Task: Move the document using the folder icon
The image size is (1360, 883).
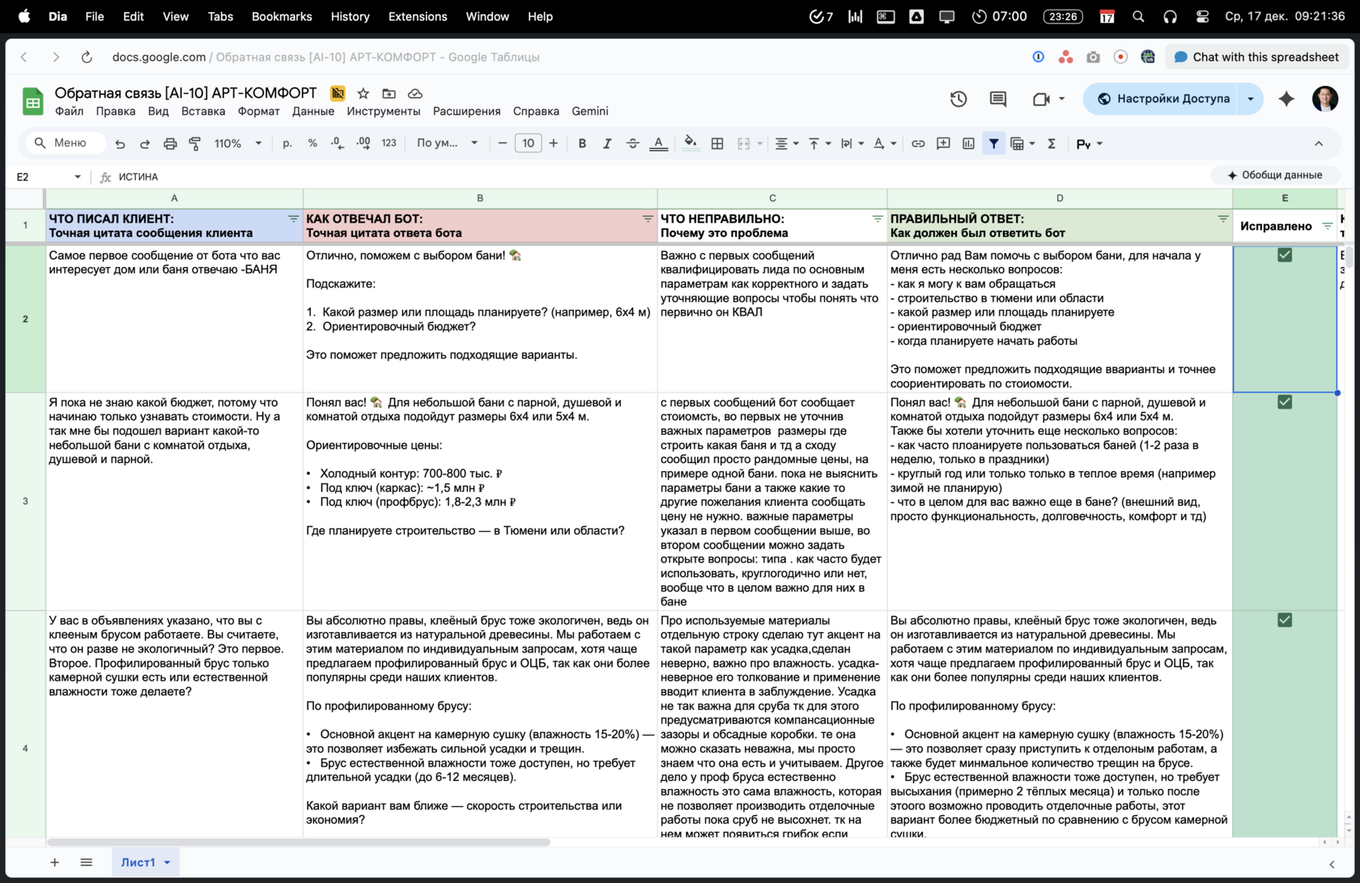Action: tap(389, 94)
